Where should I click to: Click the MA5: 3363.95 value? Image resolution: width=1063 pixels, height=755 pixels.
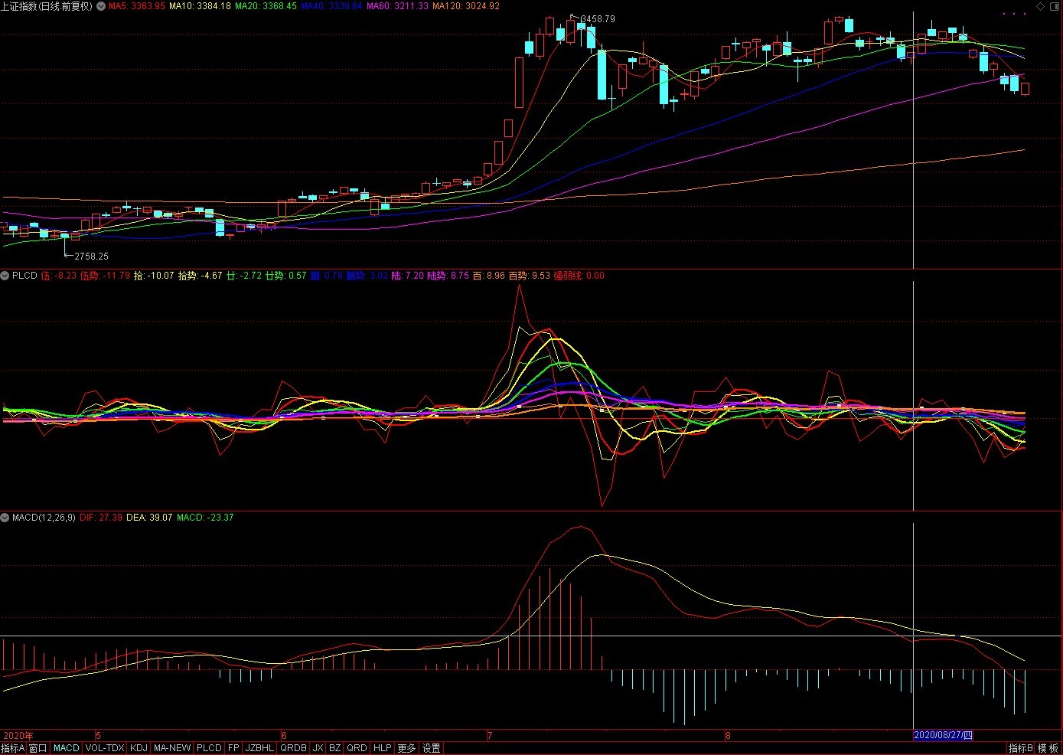click(x=137, y=6)
